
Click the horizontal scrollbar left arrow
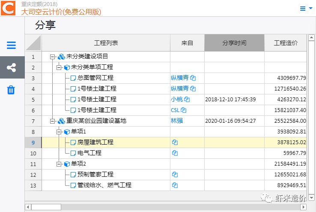coord(28,207)
